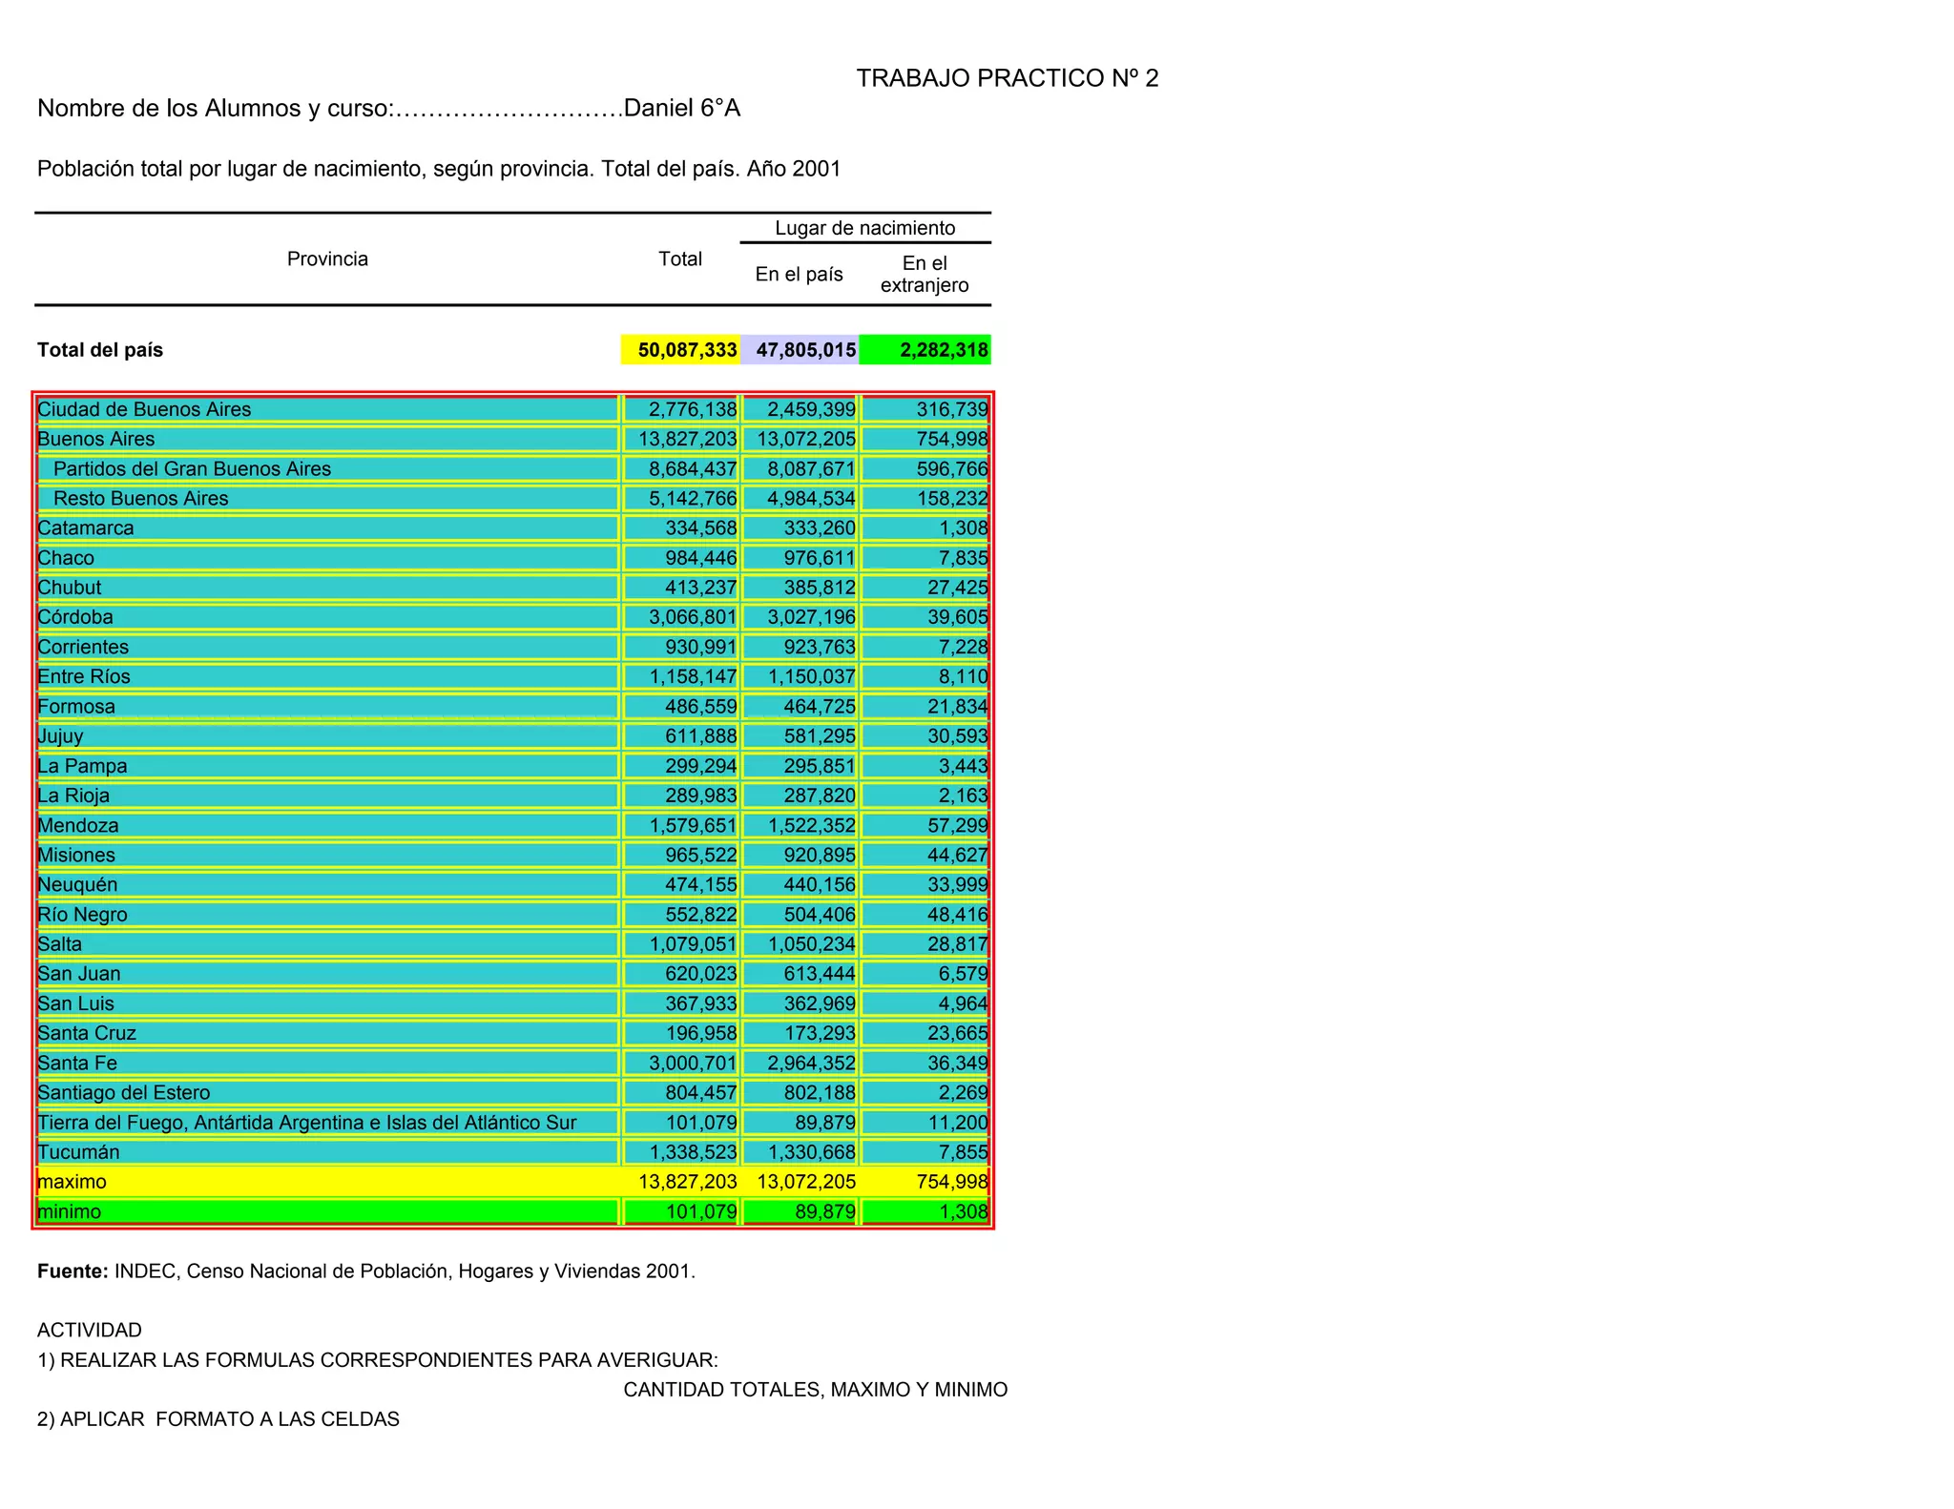Image resolution: width=1954 pixels, height=1509 pixels.
Task: Select the Lugar de nacimiento heading
Action: tap(864, 228)
